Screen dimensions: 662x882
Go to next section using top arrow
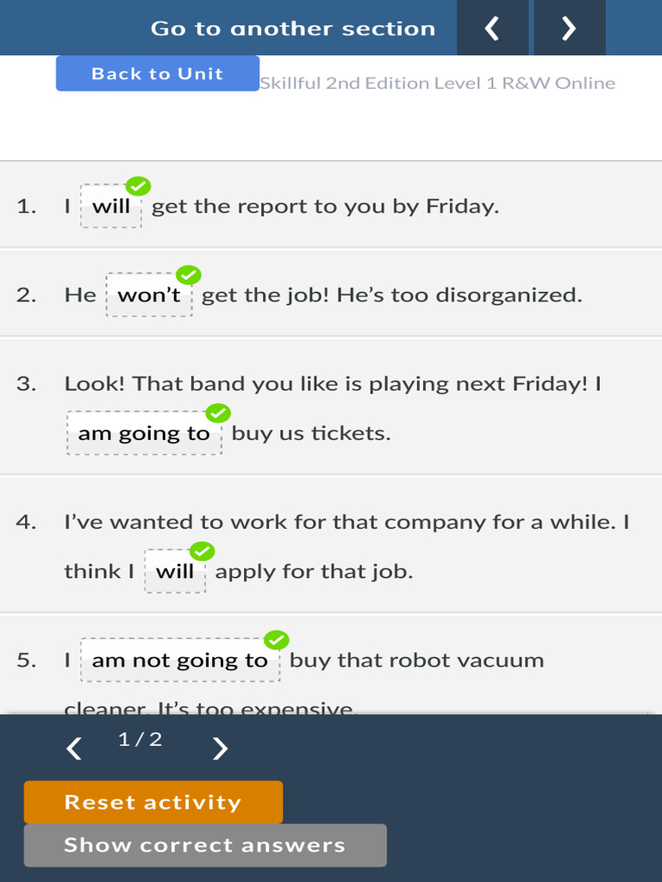pyautogui.click(x=569, y=28)
